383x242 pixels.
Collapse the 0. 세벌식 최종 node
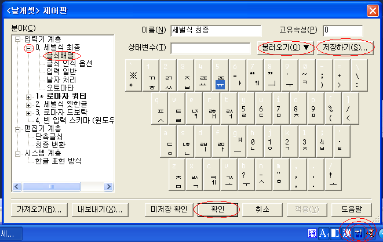(x=29, y=48)
